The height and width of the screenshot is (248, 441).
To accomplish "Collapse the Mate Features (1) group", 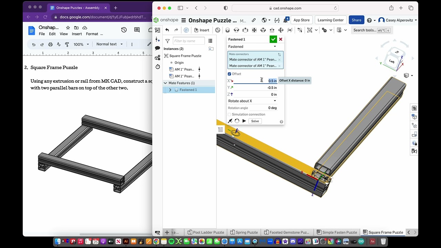I will click(165, 83).
